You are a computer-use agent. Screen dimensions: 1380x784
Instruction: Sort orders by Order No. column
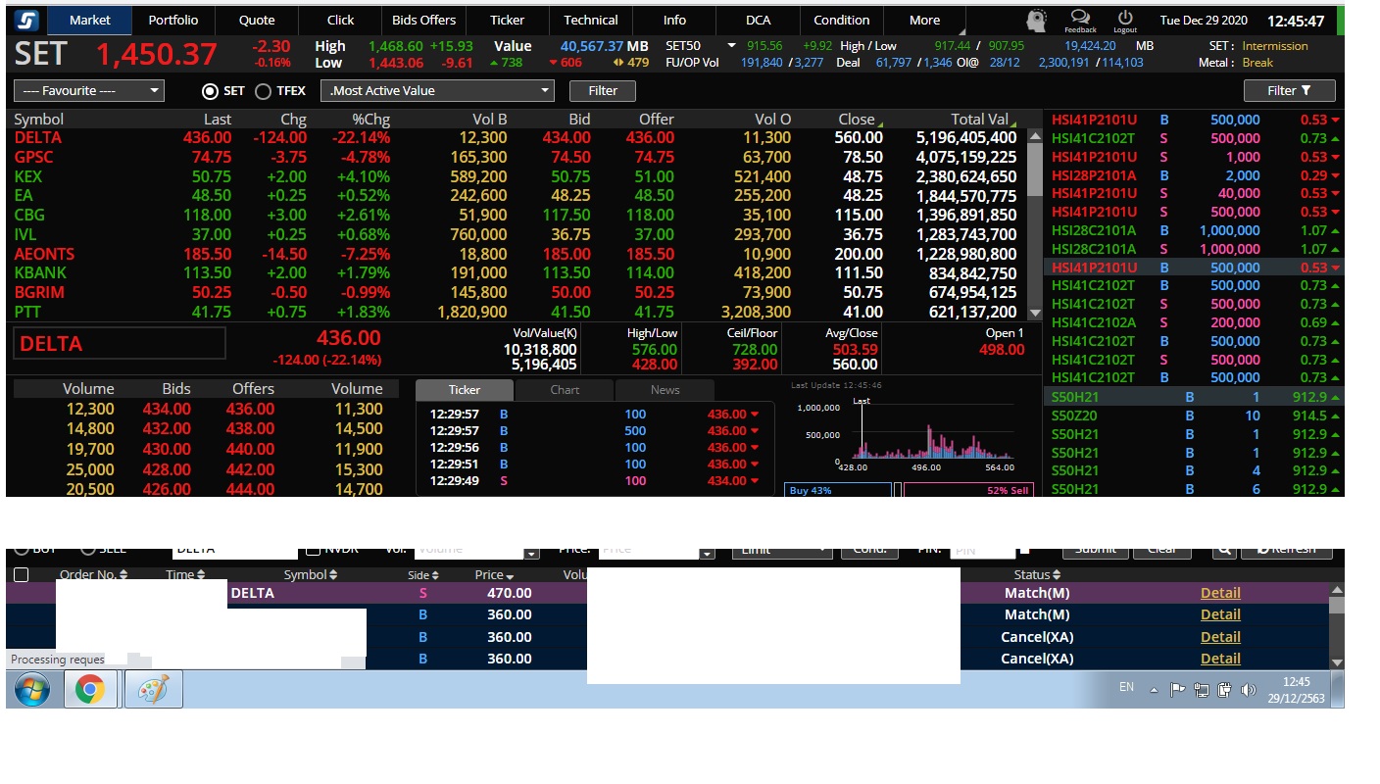tap(93, 575)
